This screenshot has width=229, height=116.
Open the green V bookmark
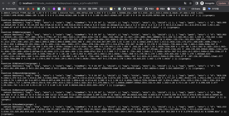click(39, 9)
